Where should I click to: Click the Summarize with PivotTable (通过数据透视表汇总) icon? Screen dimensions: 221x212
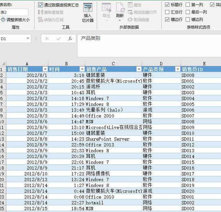41,5
